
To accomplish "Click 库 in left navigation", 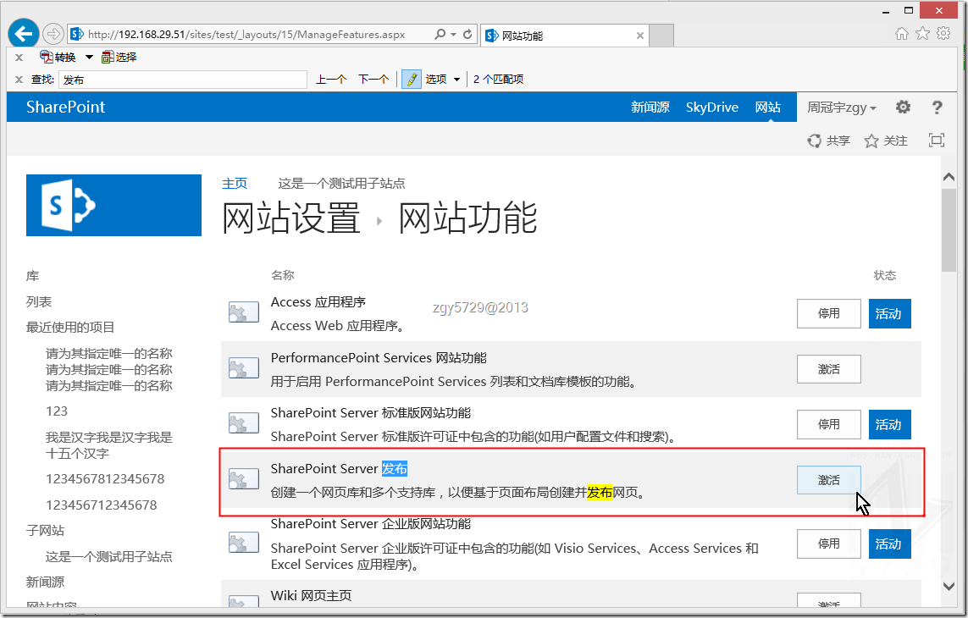I will [32, 276].
